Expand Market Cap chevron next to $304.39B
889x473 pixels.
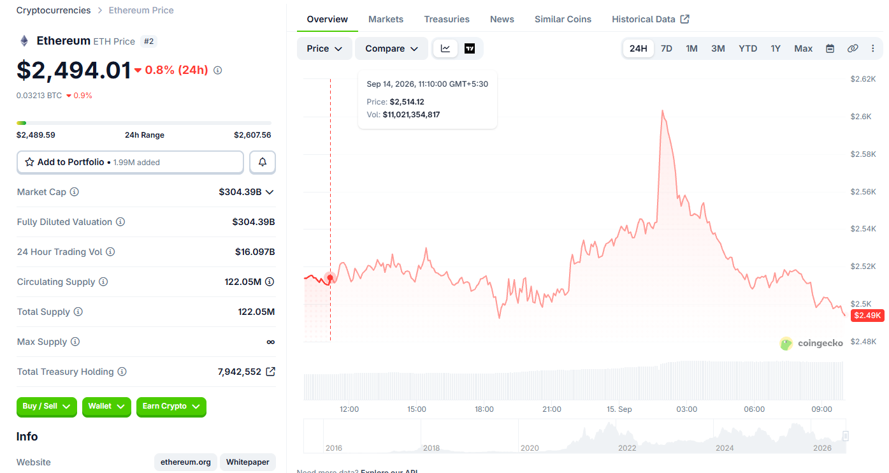[270, 192]
